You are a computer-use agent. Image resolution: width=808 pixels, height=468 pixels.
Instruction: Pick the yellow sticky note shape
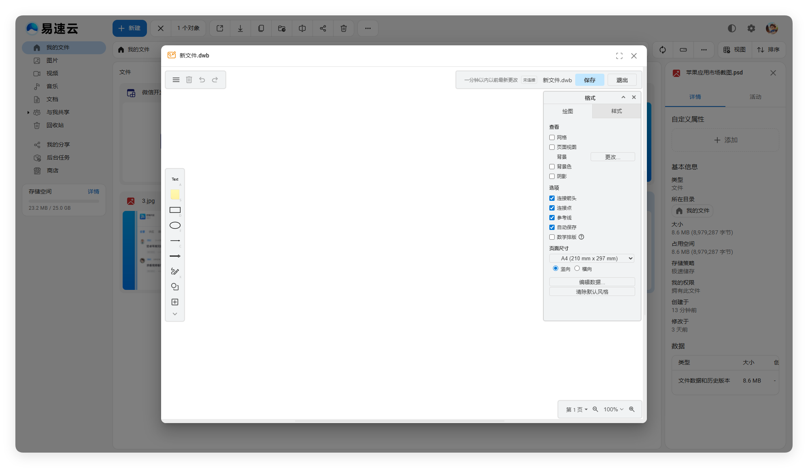pyautogui.click(x=175, y=195)
